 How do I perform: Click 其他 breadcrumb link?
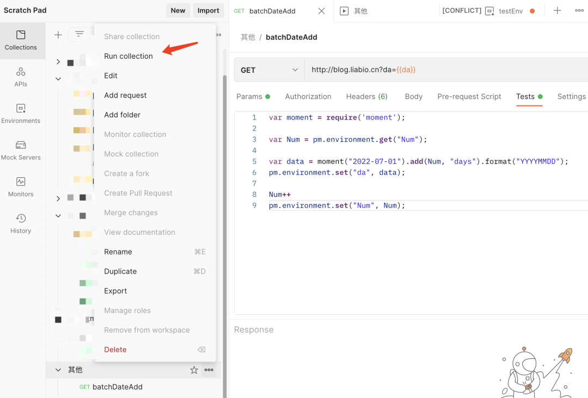coord(248,37)
